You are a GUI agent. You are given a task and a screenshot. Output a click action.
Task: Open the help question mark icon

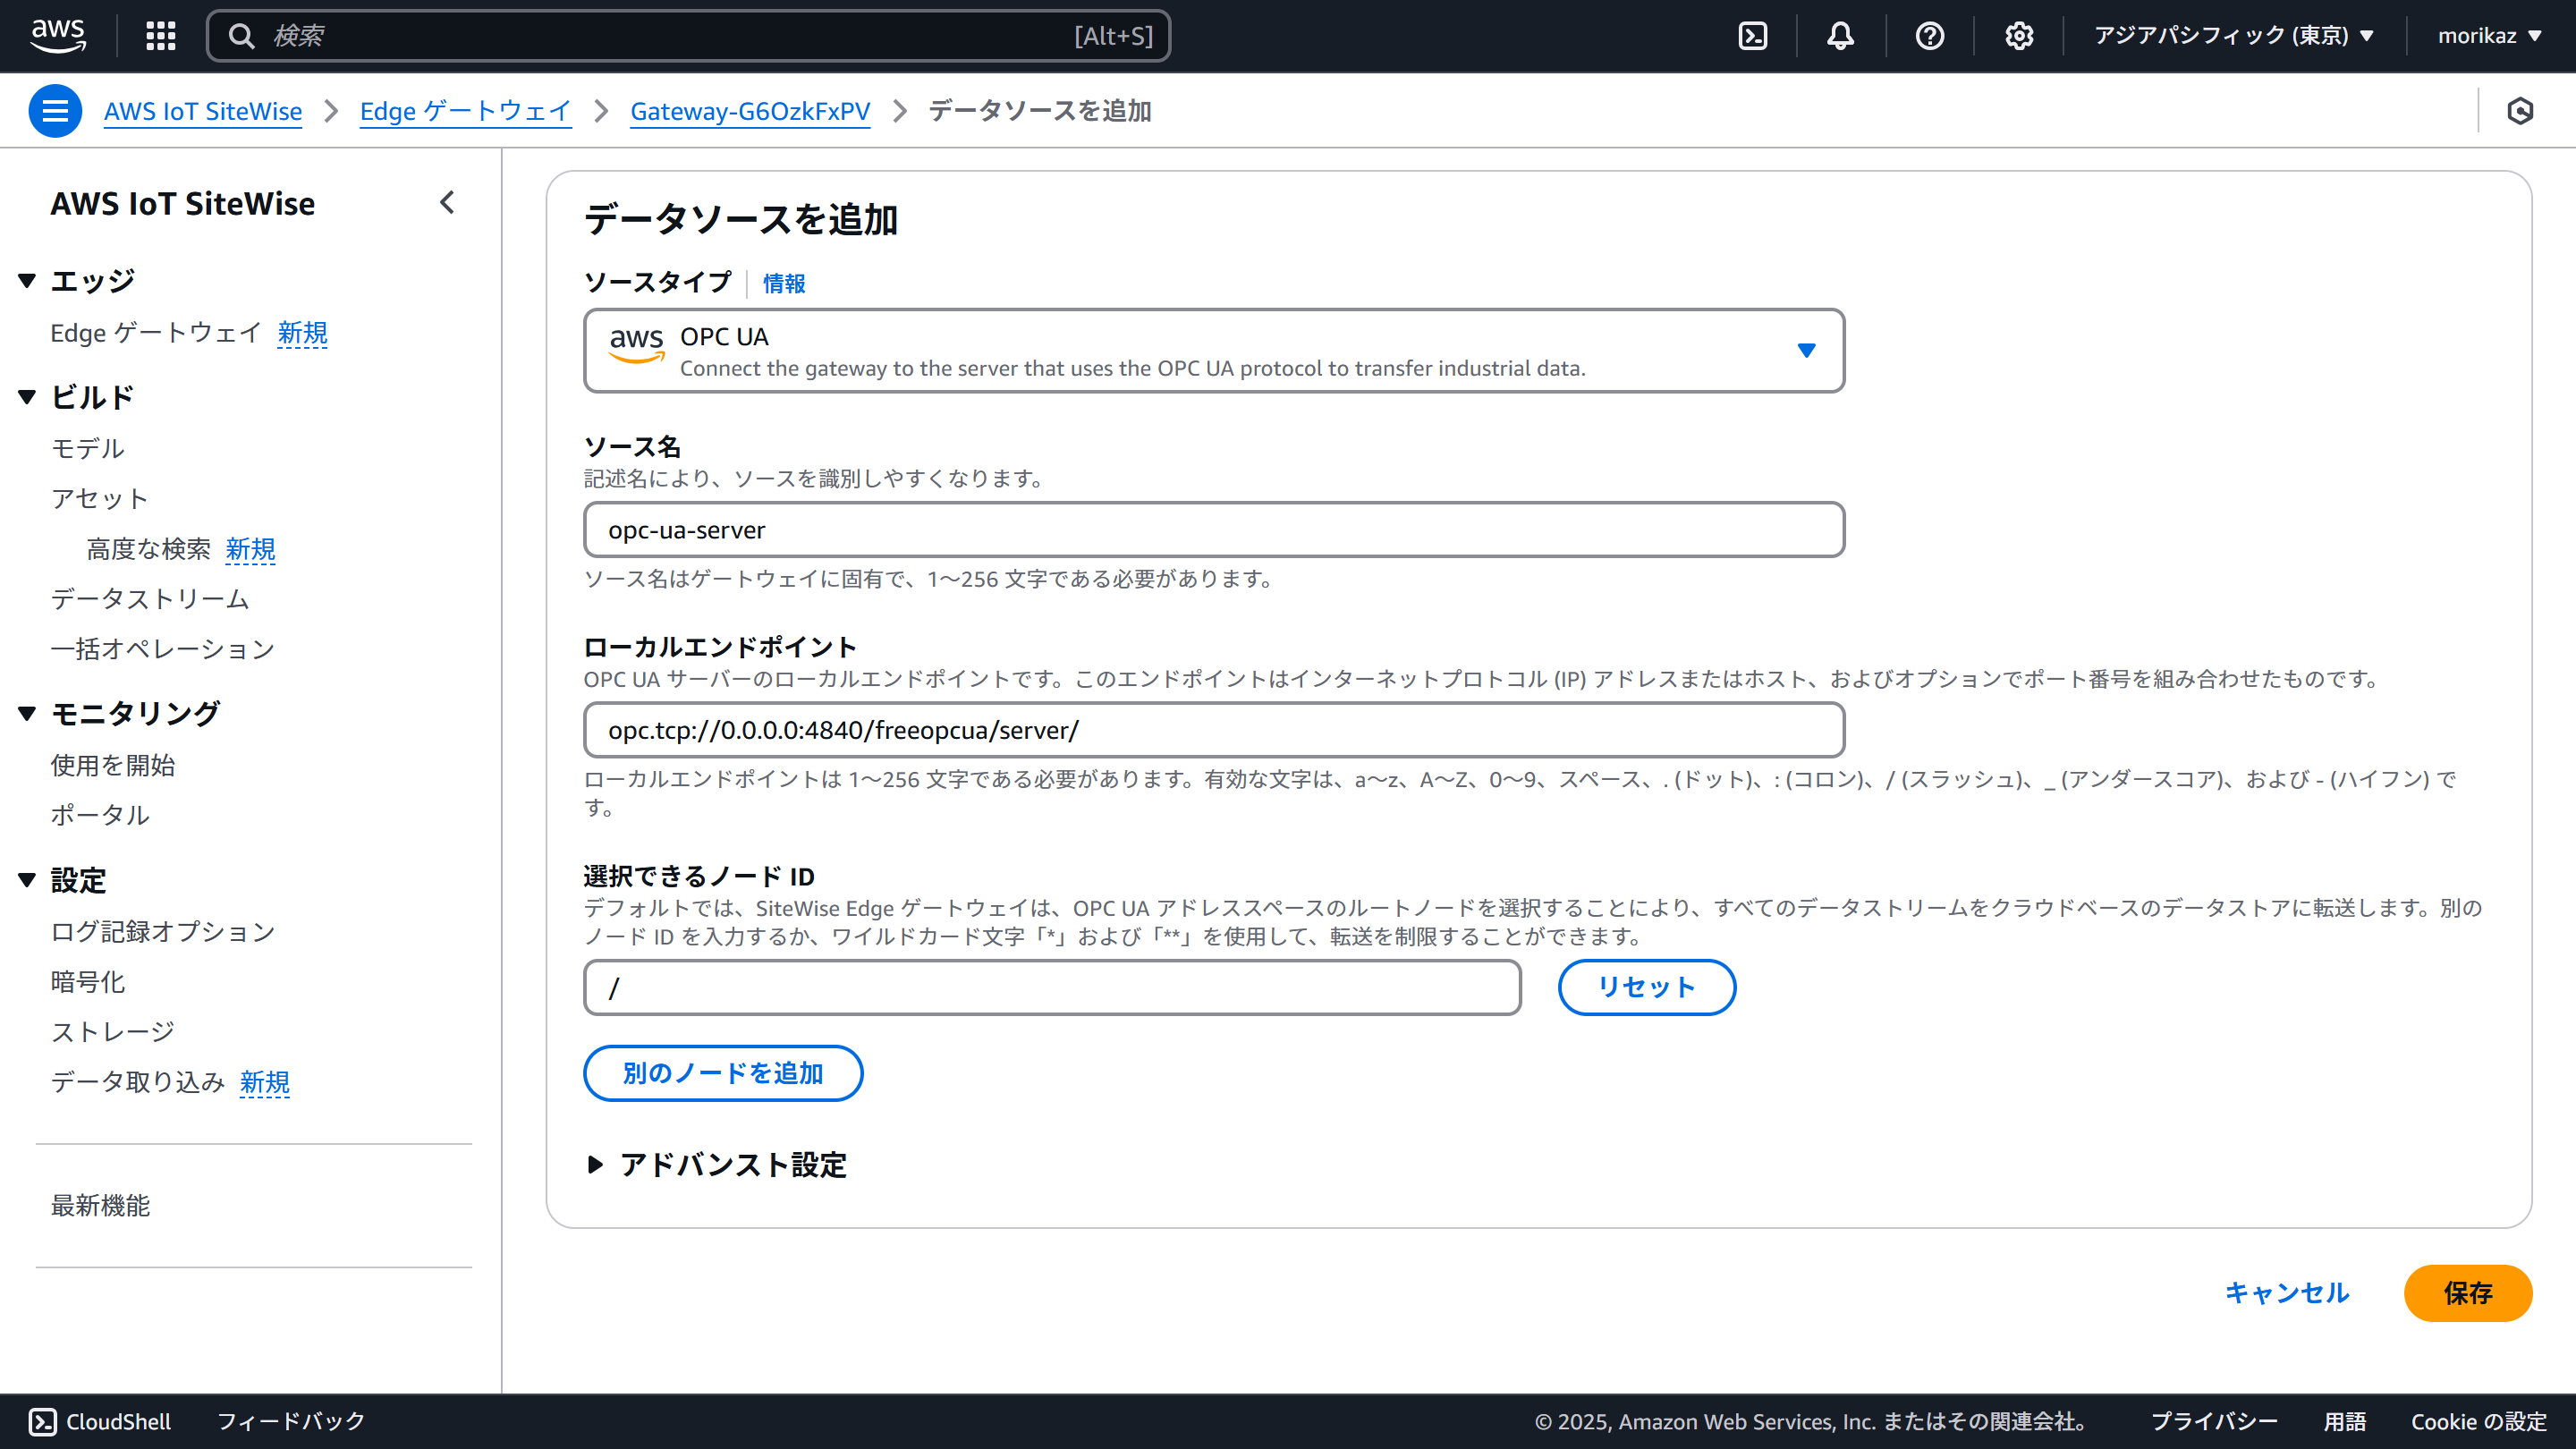(x=1929, y=36)
